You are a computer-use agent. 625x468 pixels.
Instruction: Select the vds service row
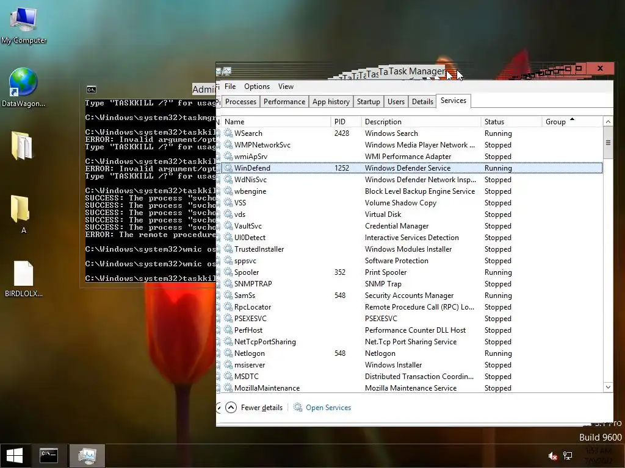(412, 214)
